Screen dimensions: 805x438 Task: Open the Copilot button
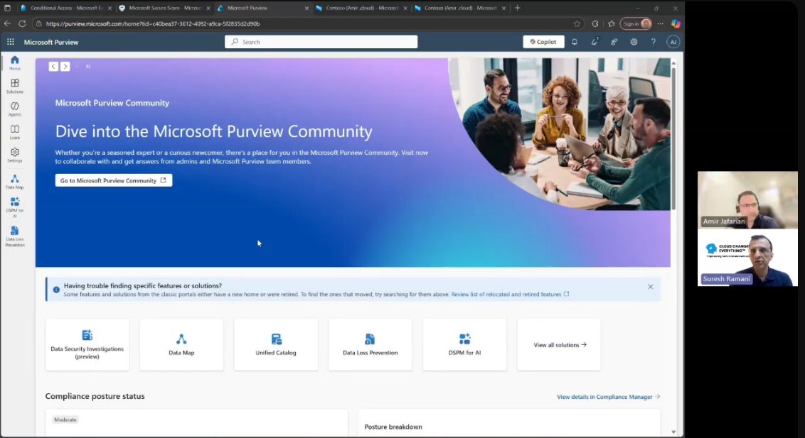[x=543, y=42]
